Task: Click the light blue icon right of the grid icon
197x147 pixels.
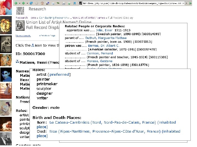Action: tap(53, 3)
